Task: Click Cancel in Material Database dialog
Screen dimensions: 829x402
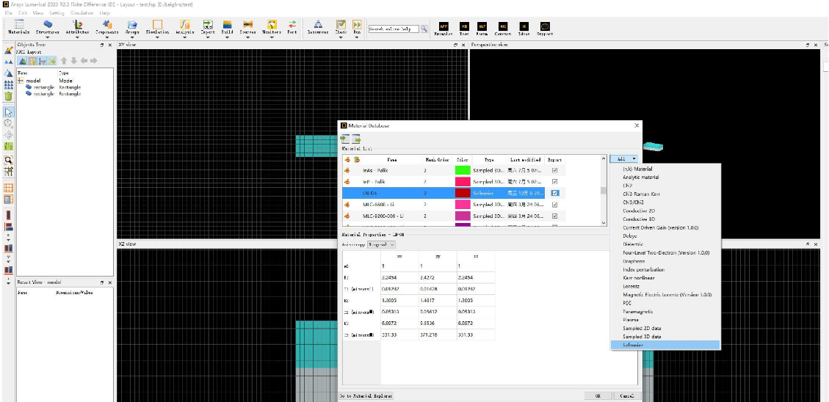Action: click(x=626, y=395)
